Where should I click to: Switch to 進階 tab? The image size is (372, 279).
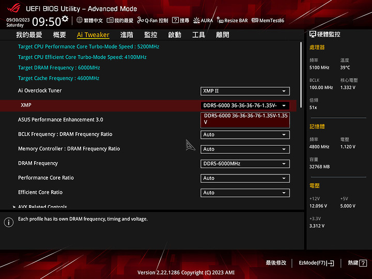point(127,35)
